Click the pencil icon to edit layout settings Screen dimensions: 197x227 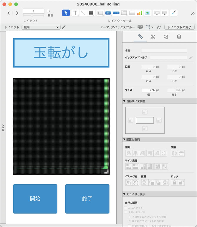(64, 27)
